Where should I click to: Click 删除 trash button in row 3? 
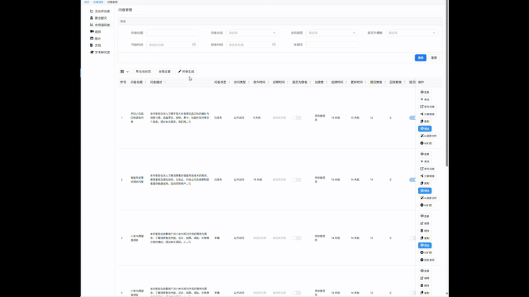pyautogui.click(x=425, y=230)
